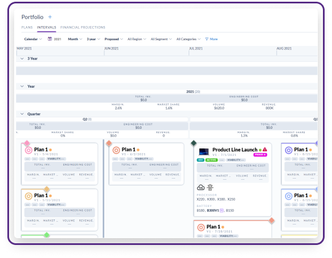Click the green Active status tag
Image resolution: width=332 pixels, height=258 pixels.
[x=211, y=160]
